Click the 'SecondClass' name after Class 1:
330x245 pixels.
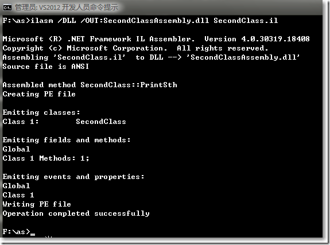101,122
